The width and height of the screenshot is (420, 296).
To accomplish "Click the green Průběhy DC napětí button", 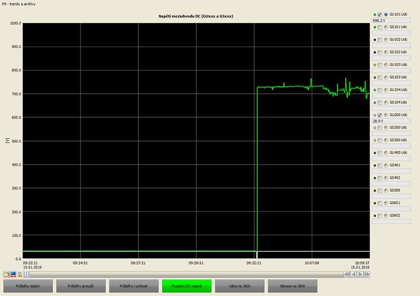I will click(187, 286).
